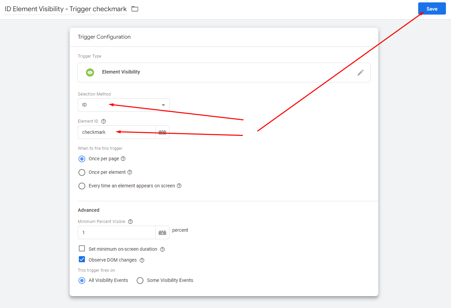Viewport: 451px width, 308px height.
Task: Click the Minimum Percent Visible input field
Action: (117, 232)
